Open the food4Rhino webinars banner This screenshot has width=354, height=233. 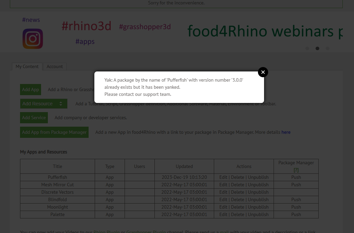(x=265, y=31)
